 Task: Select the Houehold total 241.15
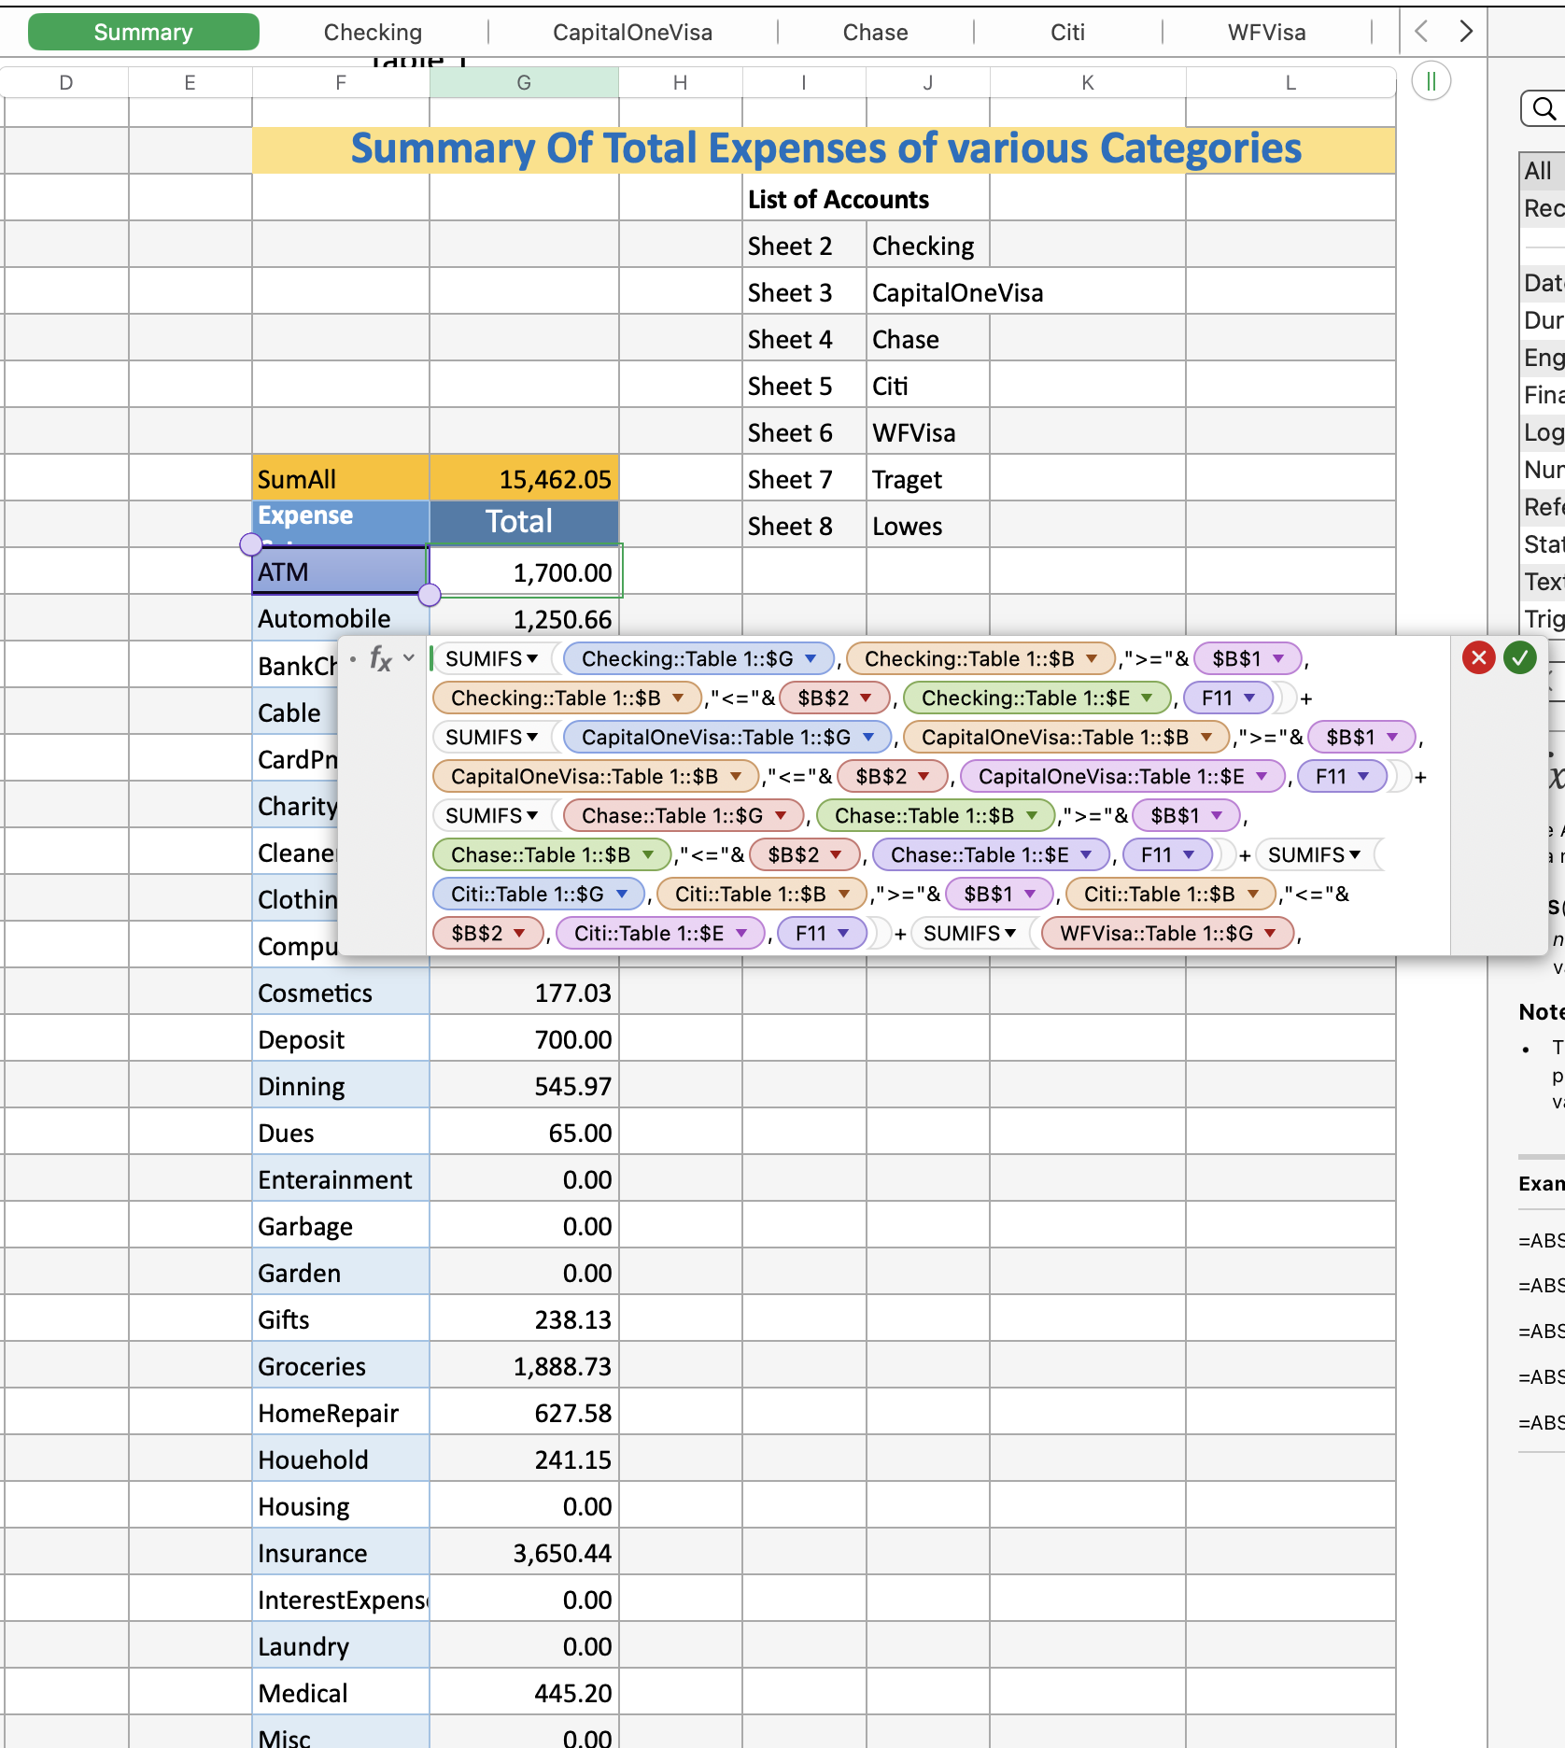point(524,1459)
